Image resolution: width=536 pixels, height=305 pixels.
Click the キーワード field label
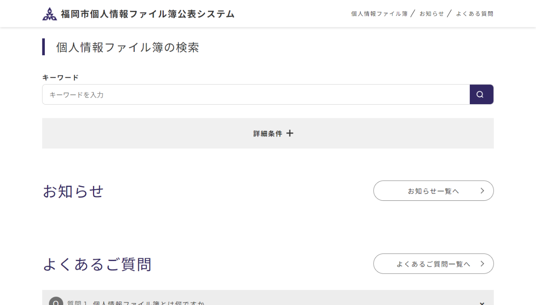[60, 77]
